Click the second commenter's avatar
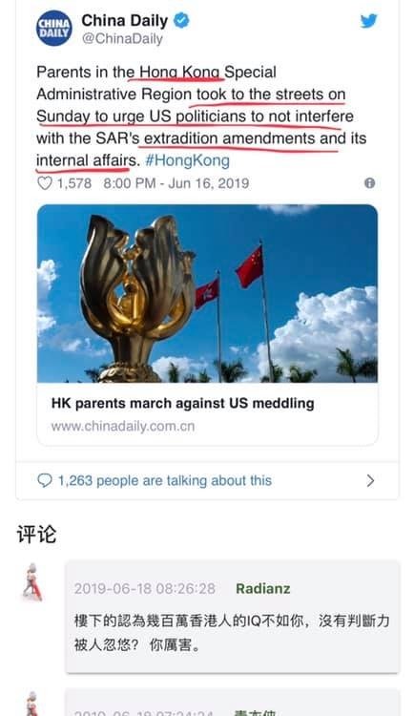 [32, 704]
